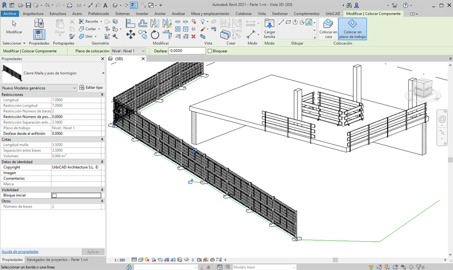Screen dimensions: 453x270
Task: Select the line draw tool in Dibujar
Action: pos(281,22)
